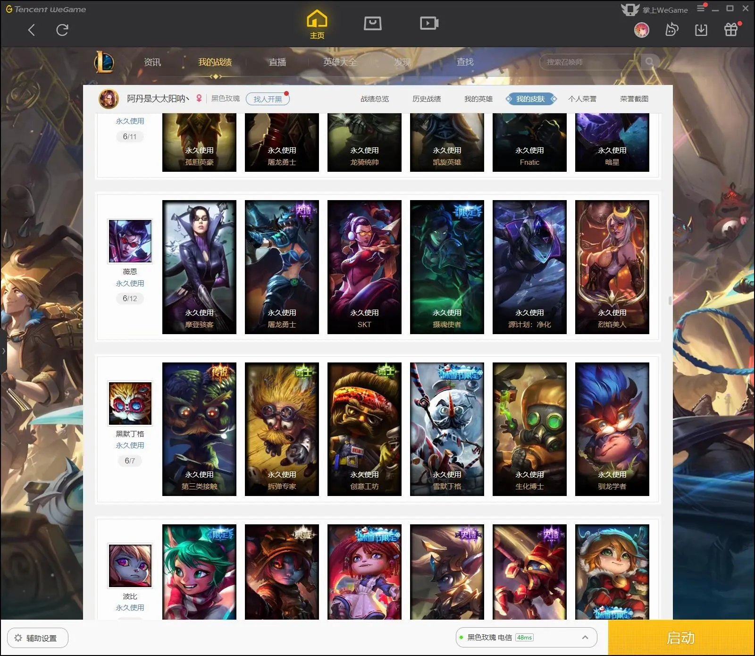The height and width of the screenshot is (656, 755).
Task: Switch to 战绩总览 sub-tab
Action: click(x=375, y=99)
